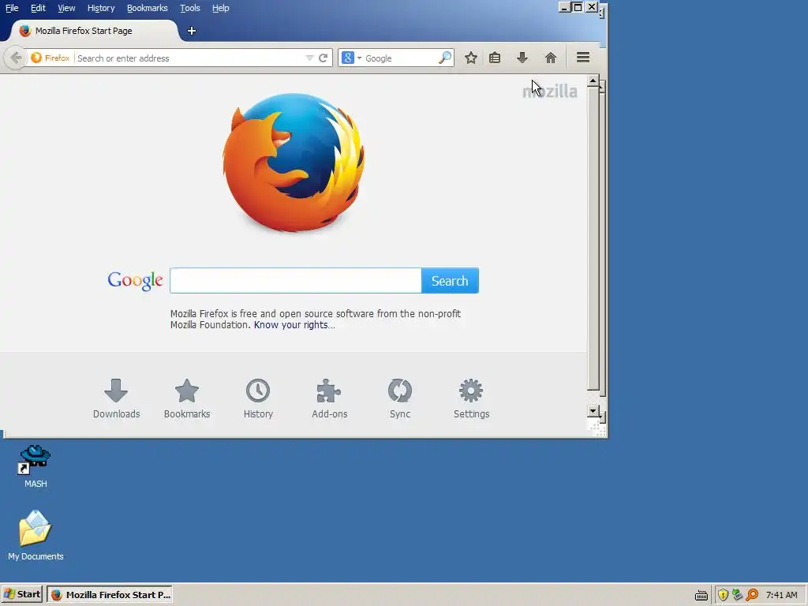Go to the home page icon
This screenshot has width=808, height=606.
pyautogui.click(x=550, y=58)
